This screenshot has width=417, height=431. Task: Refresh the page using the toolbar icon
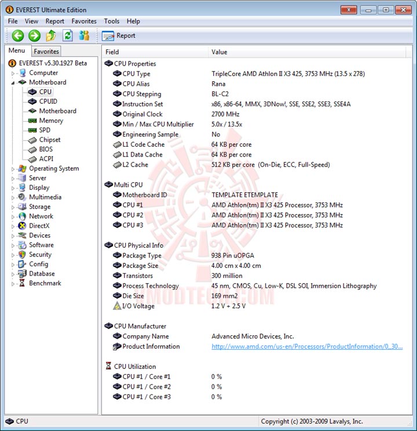point(68,36)
